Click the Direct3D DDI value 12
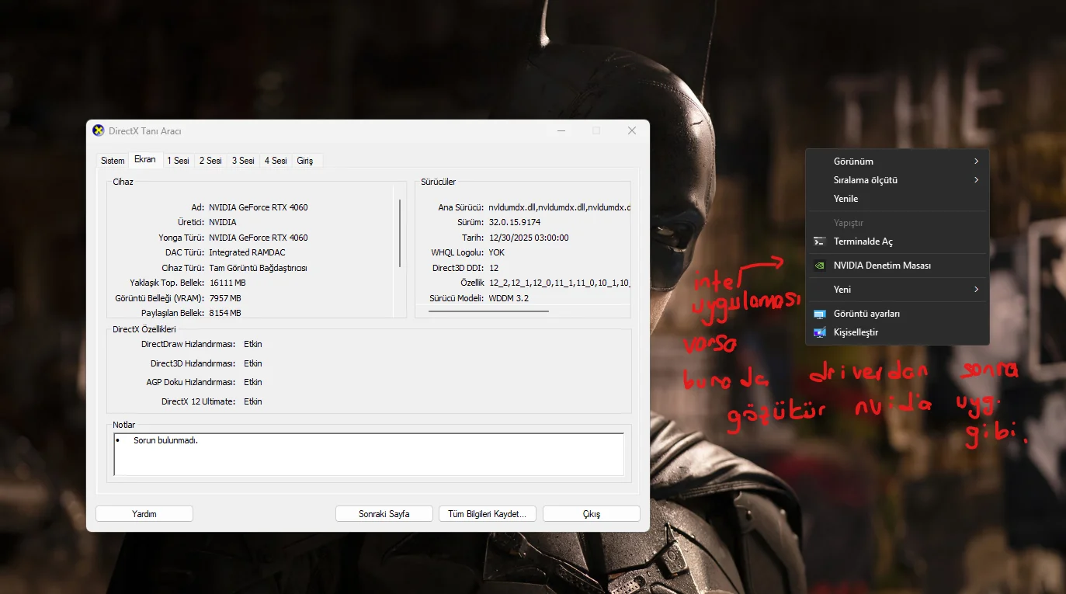 [x=494, y=268]
